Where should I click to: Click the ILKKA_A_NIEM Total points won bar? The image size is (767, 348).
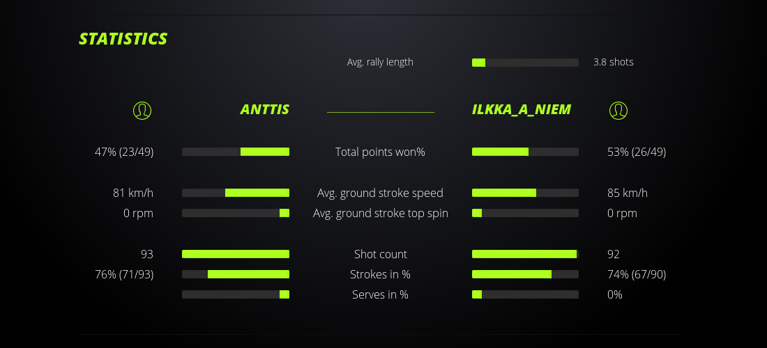coord(525,152)
